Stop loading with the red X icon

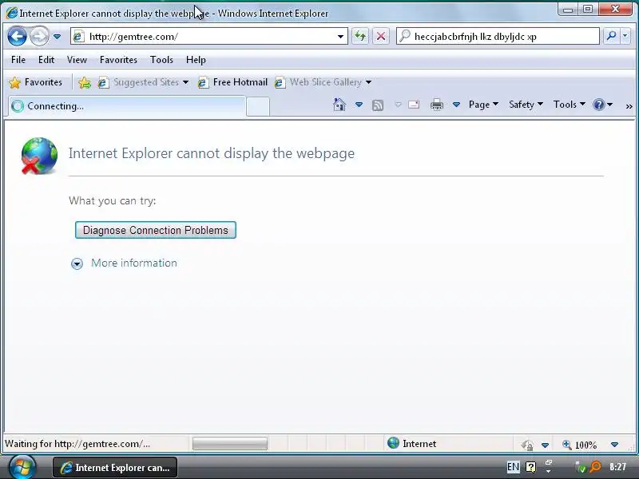tap(381, 36)
